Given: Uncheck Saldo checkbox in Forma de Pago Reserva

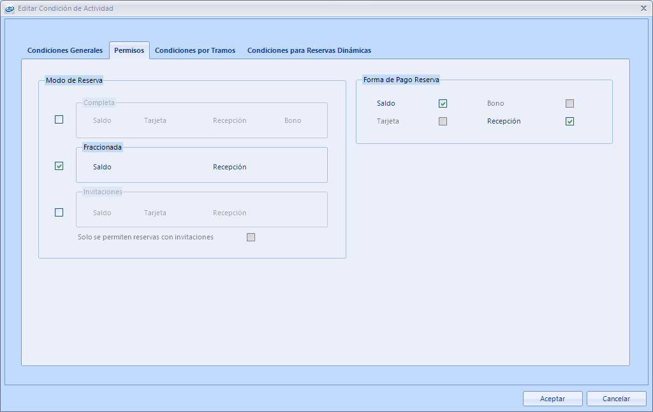Looking at the screenshot, I should pyautogui.click(x=443, y=104).
